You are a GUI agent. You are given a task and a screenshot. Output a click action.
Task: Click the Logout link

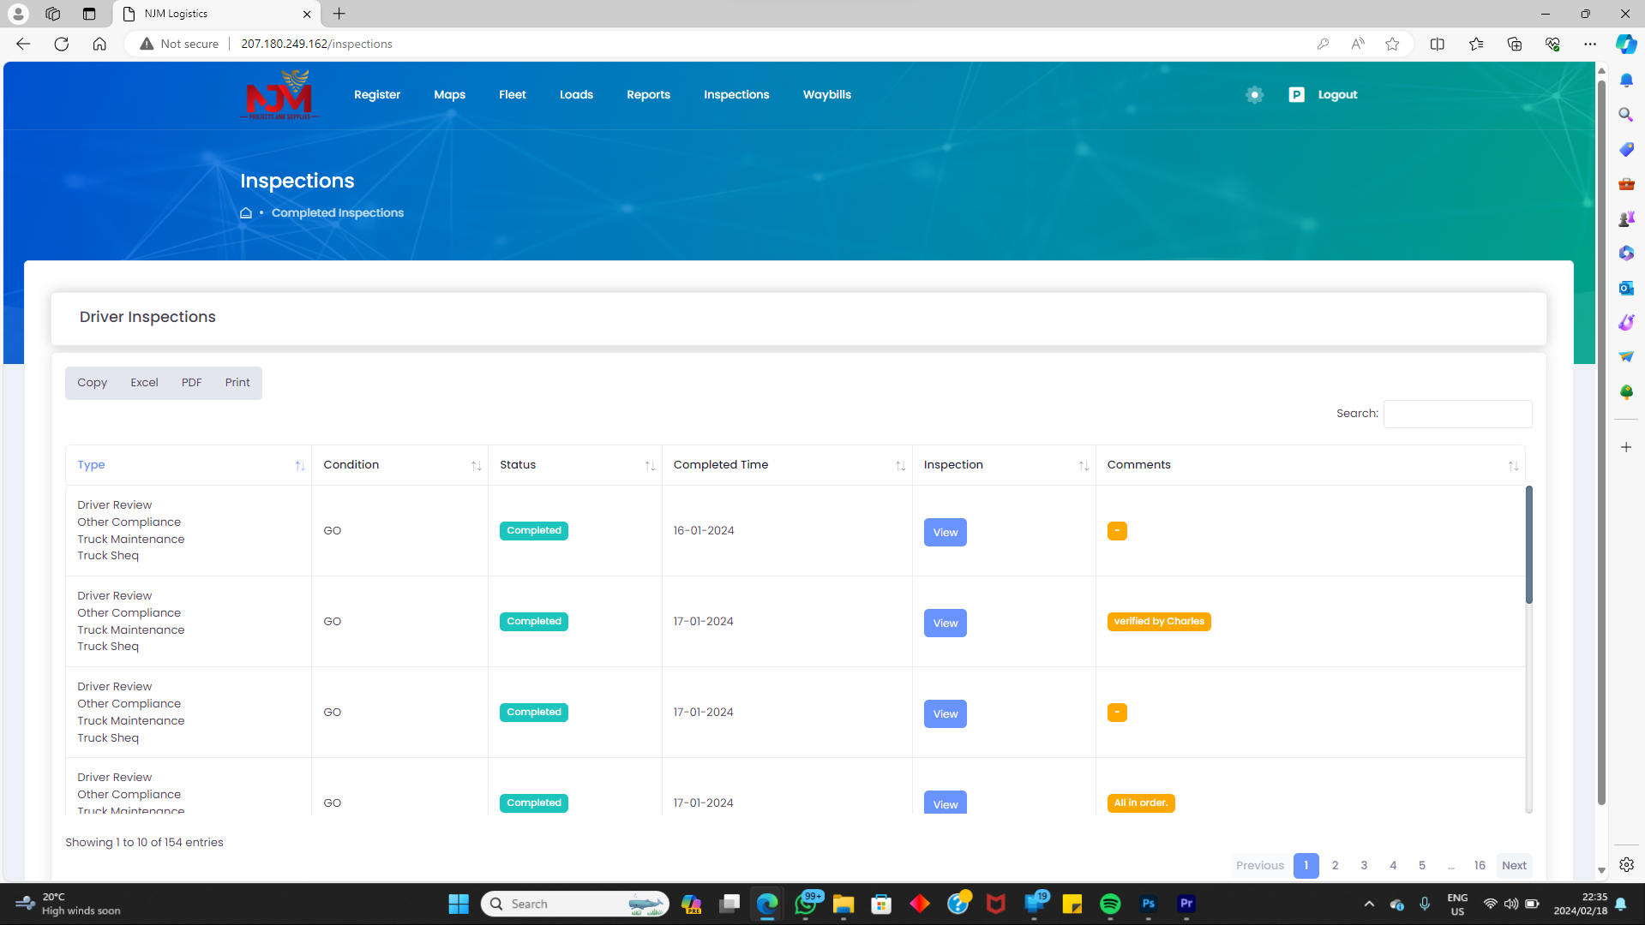coord(1337,95)
